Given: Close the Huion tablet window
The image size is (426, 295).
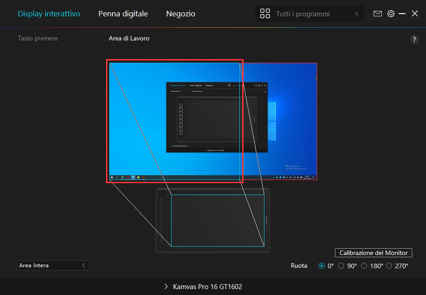Looking at the screenshot, I should [x=415, y=14].
